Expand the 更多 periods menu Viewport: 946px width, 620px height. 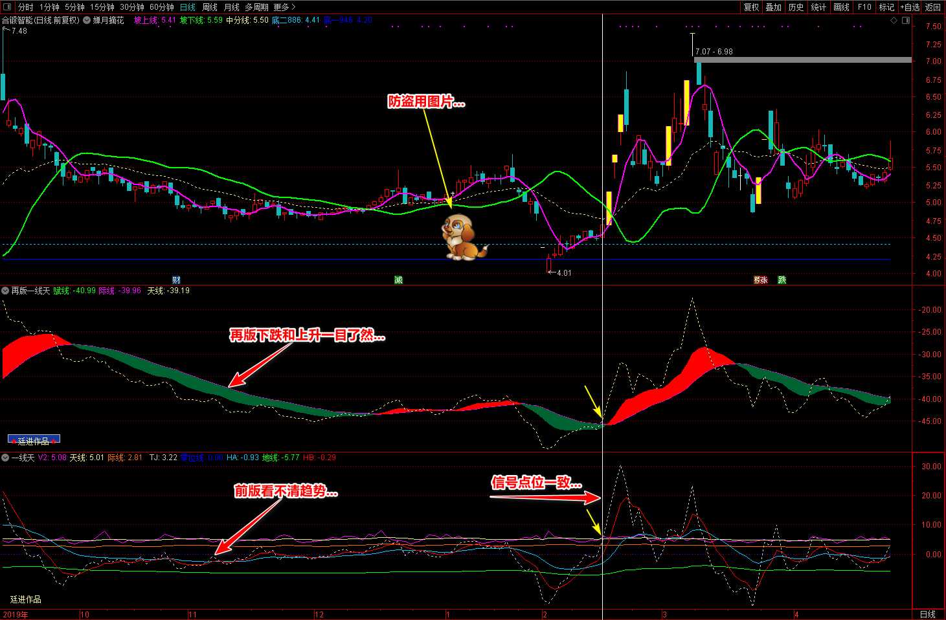(x=284, y=7)
